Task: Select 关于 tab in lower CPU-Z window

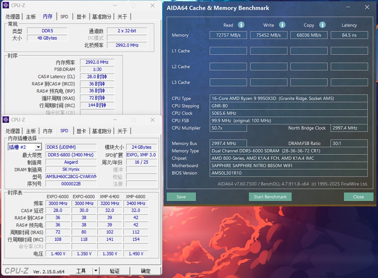Action: [x=122, y=131]
